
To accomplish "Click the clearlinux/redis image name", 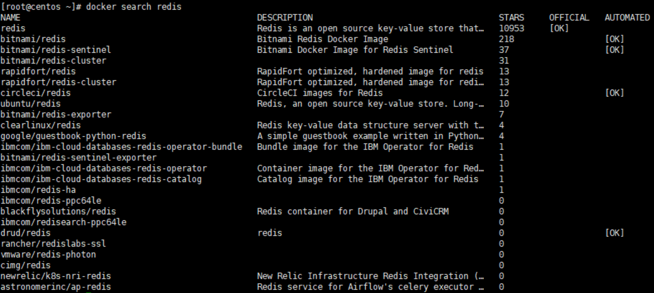I will (x=40, y=125).
